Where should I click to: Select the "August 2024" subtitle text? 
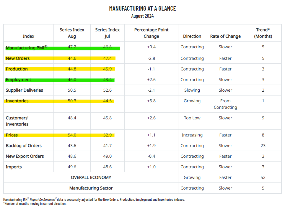[x=142, y=16]
